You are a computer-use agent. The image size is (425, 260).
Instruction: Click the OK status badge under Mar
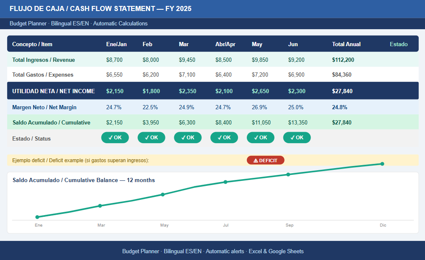point(187,138)
